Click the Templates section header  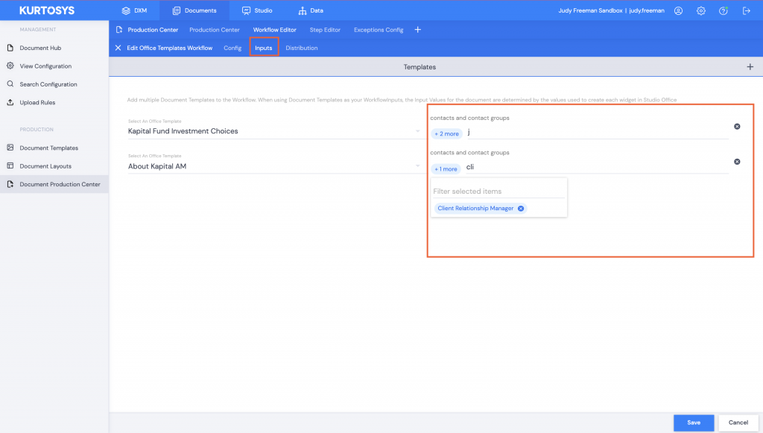420,66
